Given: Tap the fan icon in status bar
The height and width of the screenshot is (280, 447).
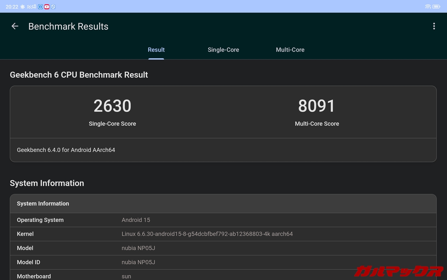Looking at the screenshot, I should pos(22,7).
